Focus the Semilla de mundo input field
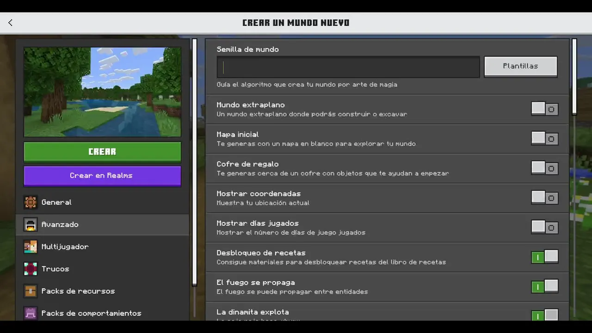The image size is (592, 333). coord(348,67)
